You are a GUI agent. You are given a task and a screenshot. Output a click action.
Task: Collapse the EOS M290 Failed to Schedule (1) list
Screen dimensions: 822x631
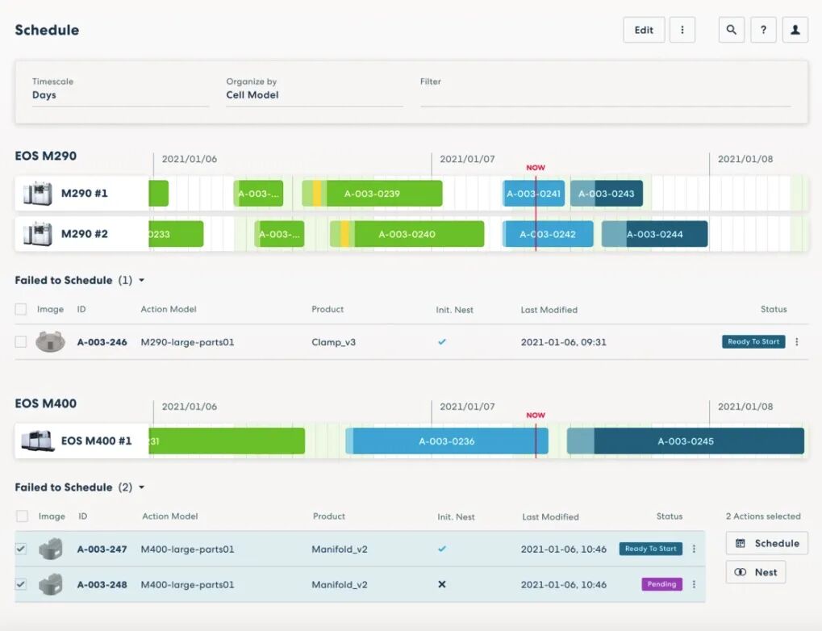pos(141,280)
